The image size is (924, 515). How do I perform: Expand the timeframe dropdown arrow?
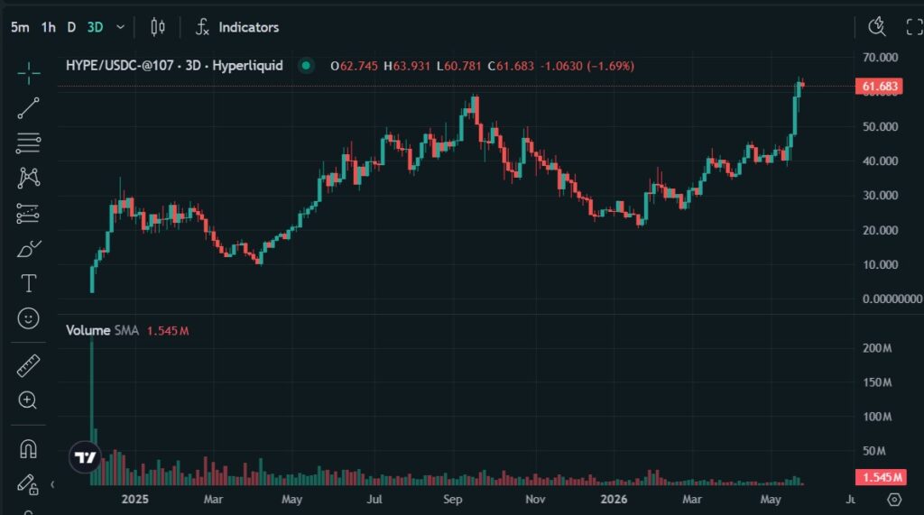click(120, 27)
